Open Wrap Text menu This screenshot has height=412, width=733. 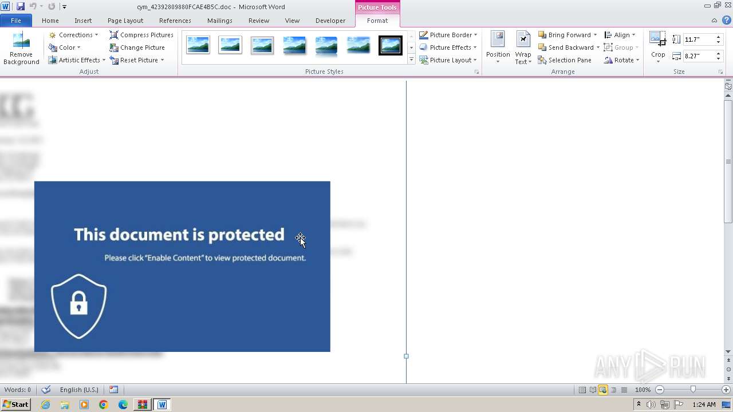[523, 47]
